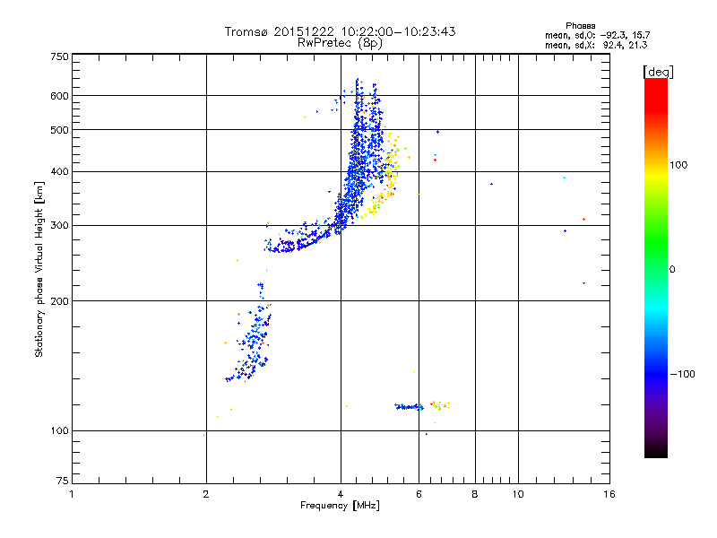Click the x-axis tick label '8'
Viewport: 717px width, 538px height.
click(475, 494)
